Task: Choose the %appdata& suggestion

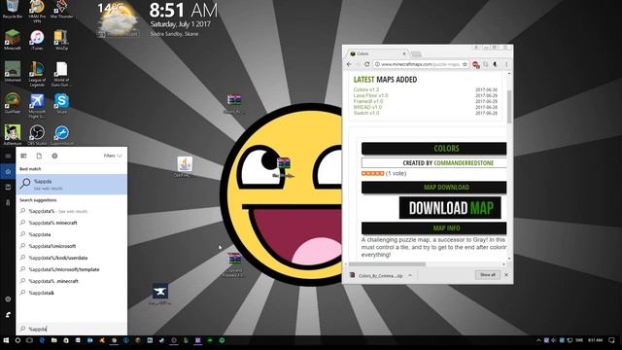Action: (72, 293)
